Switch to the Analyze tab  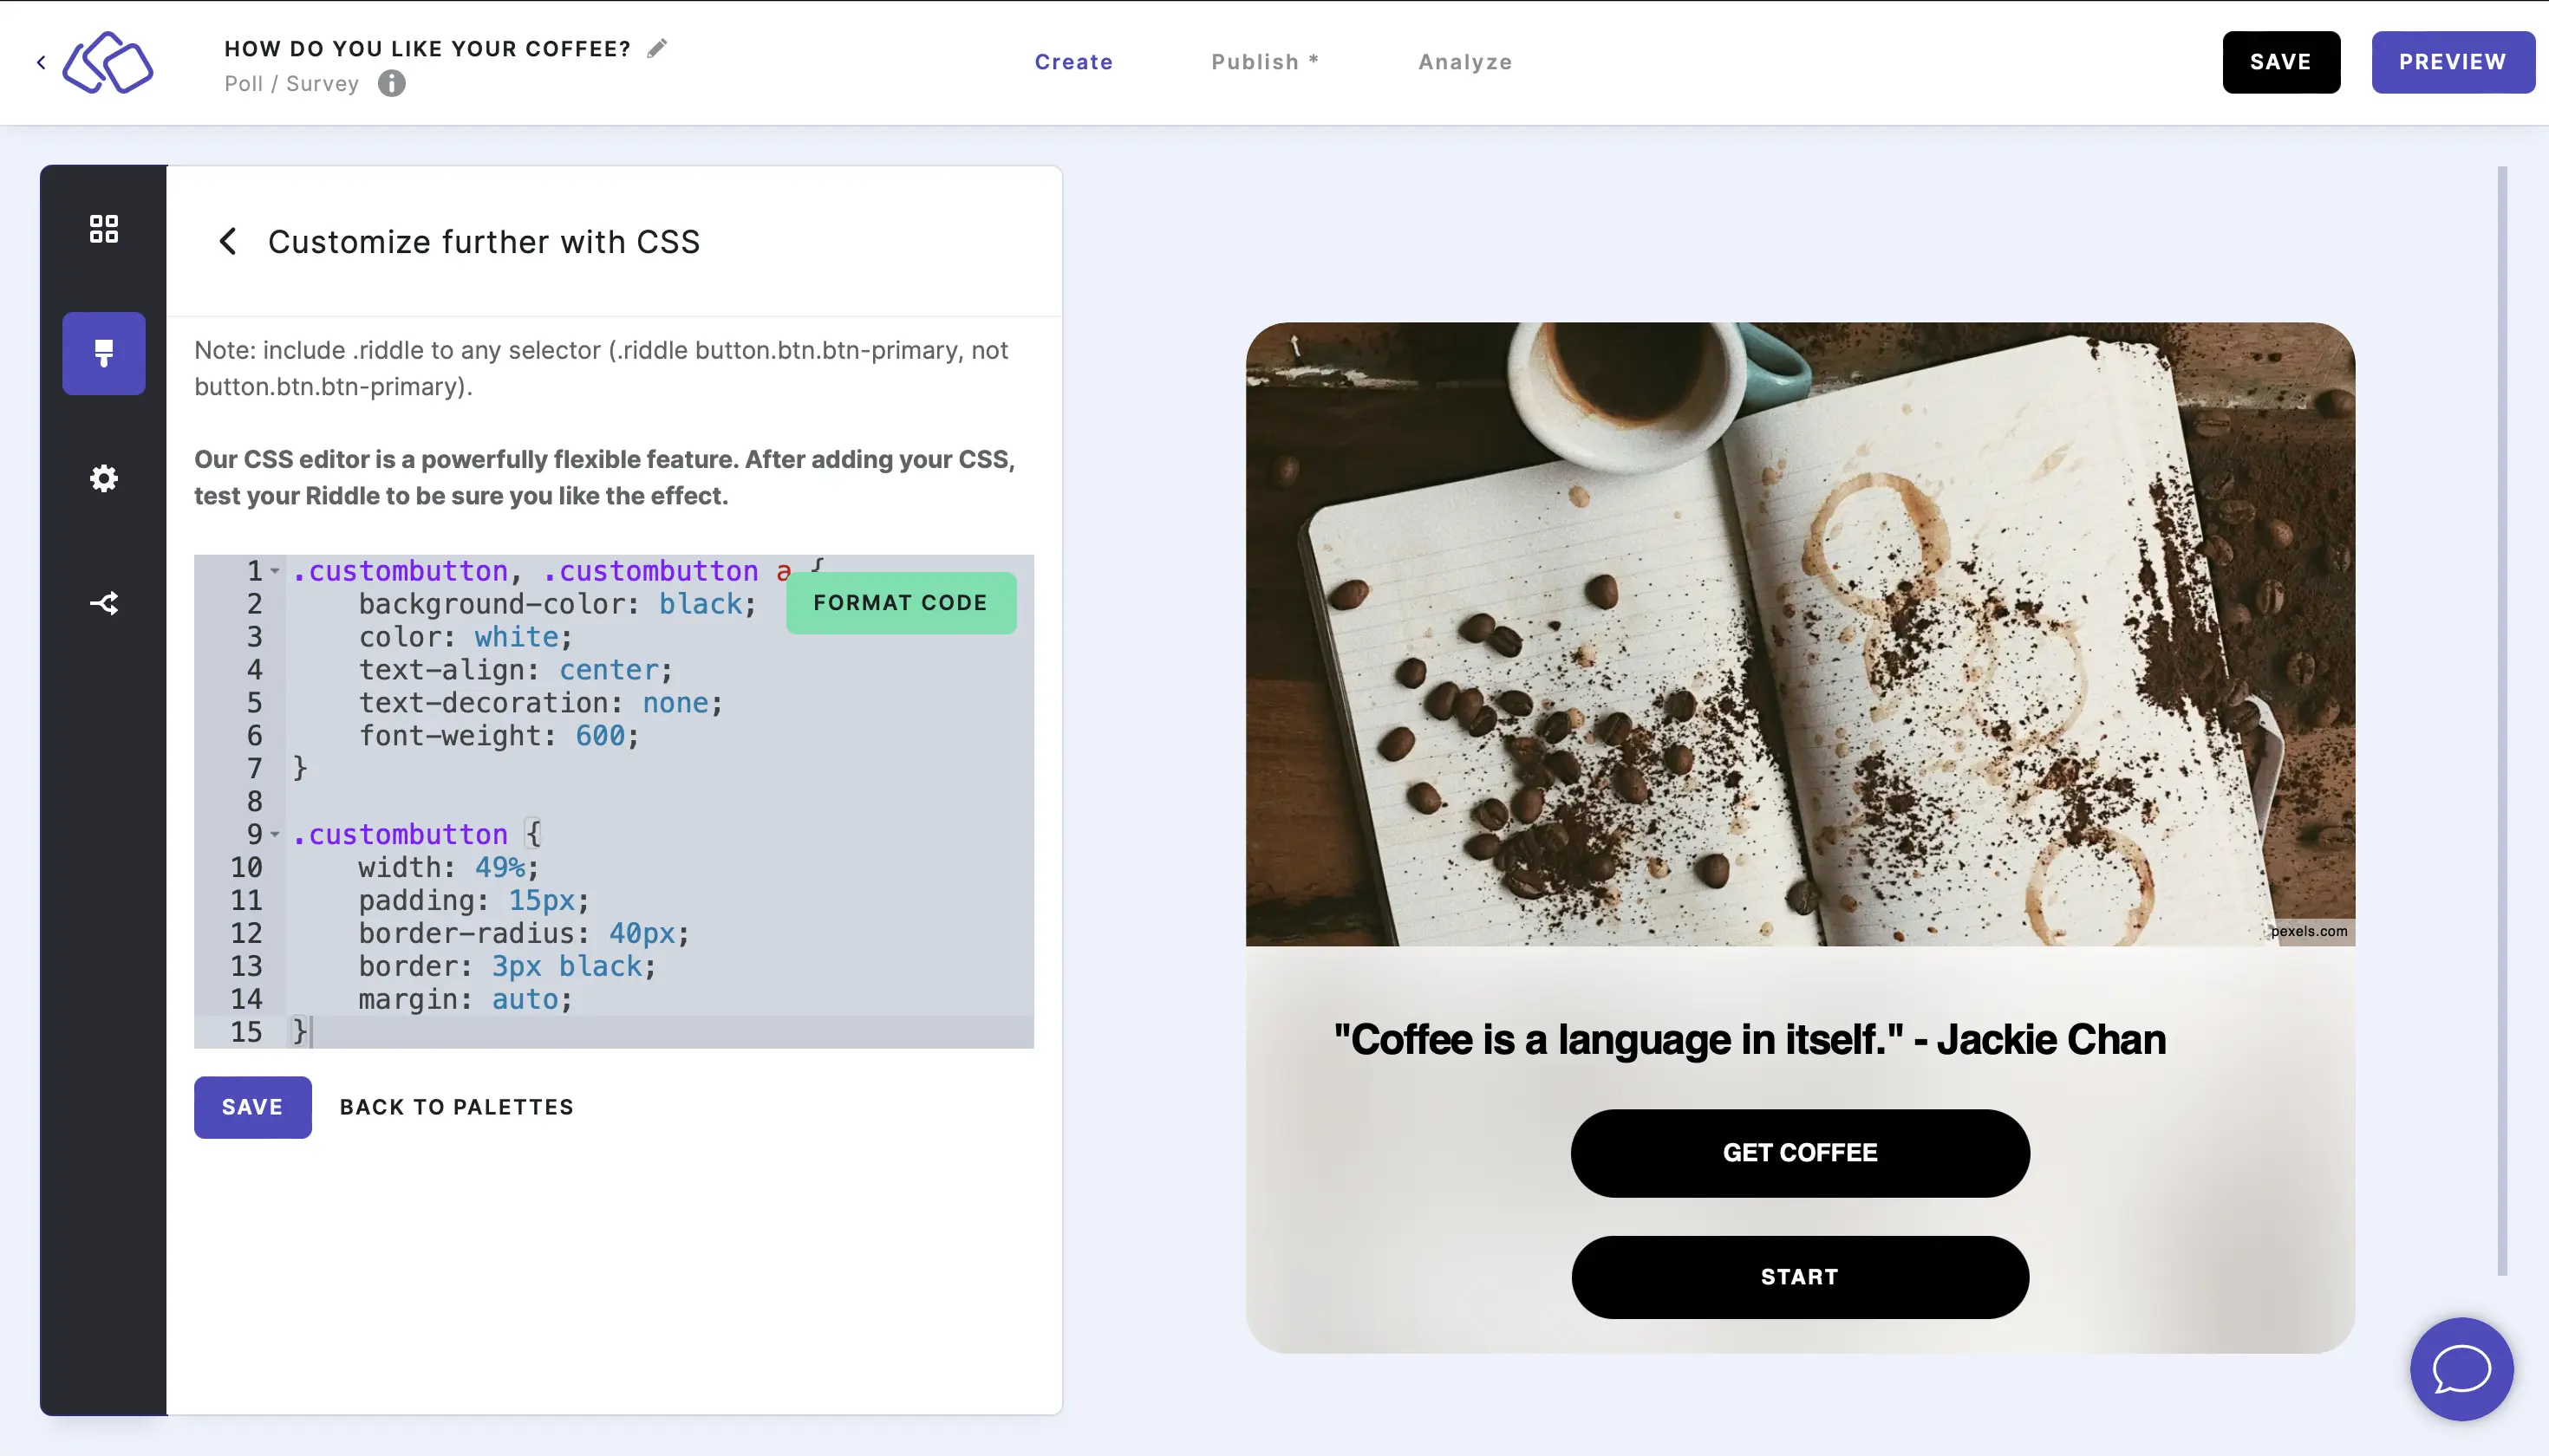tap(1465, 62)
